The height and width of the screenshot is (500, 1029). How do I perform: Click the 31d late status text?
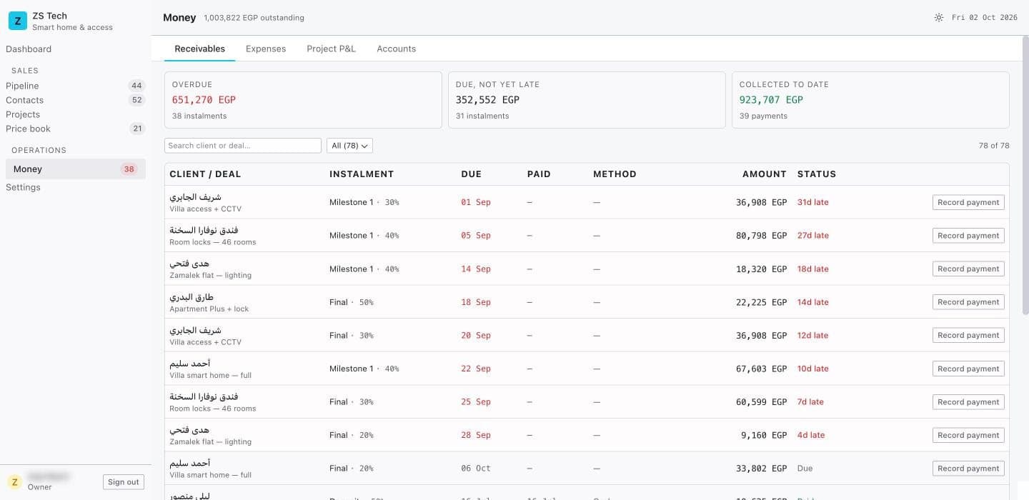point(813,202)
